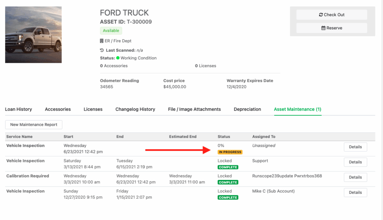Screen dimensions: 383x220
Task: Click Details for the in-progress Vehicle Inspection
Action: 355,147
